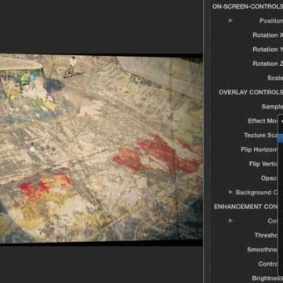Image resolution: width=283 pixels, height=283 pixels.
Task: Click the Effect Mode popup arrow
Action: pos(281,121)
